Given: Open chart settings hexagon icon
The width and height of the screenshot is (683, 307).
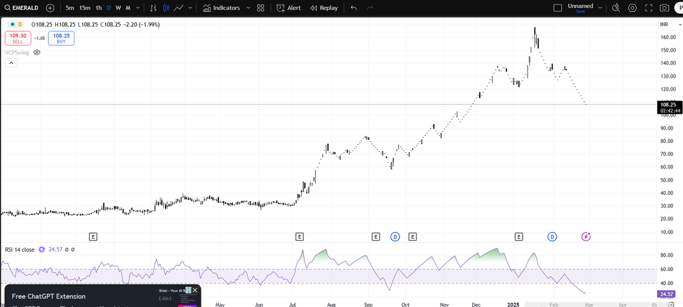Looking at the screenshot, I should [632, 8].
